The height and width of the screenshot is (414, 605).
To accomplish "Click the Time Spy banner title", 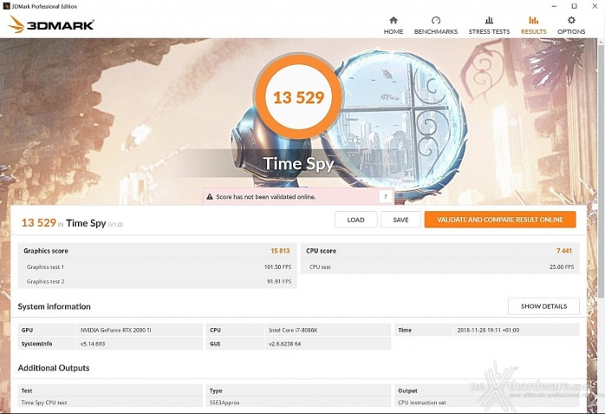I will click(x=298, y=163).
